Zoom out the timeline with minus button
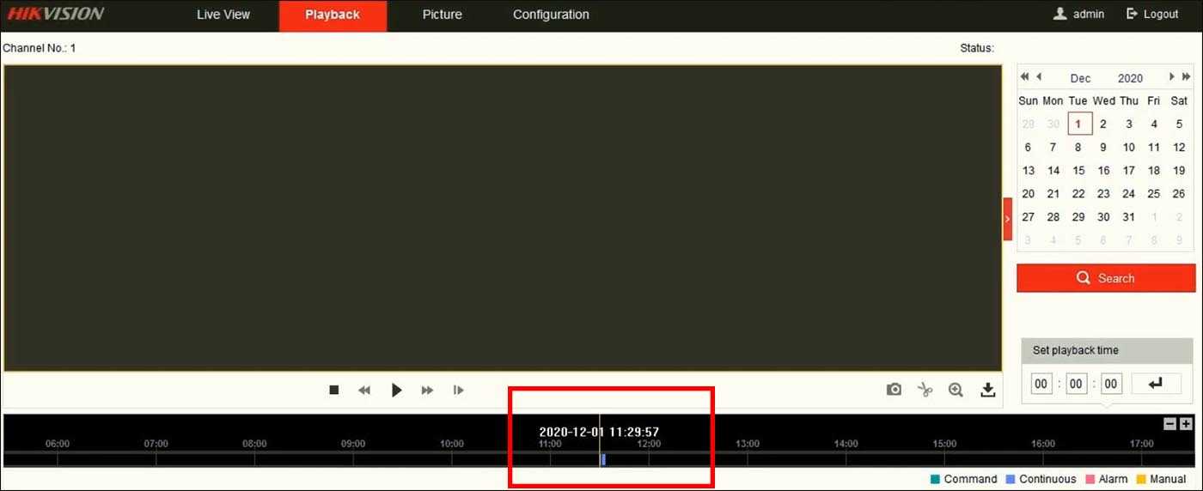Image resolution: width=1203 pixels, height=491 pixels. pyautogui.click(x=1169, y=424)
